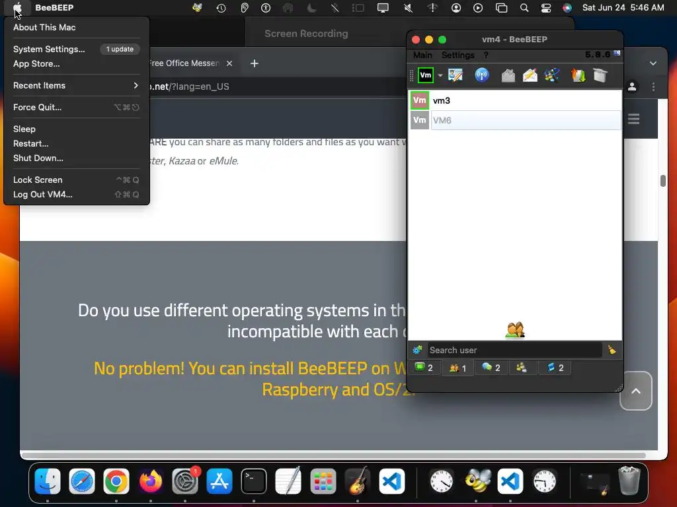Click the BeeBEEP bee icon in menu bar

(x=197, y=8)
